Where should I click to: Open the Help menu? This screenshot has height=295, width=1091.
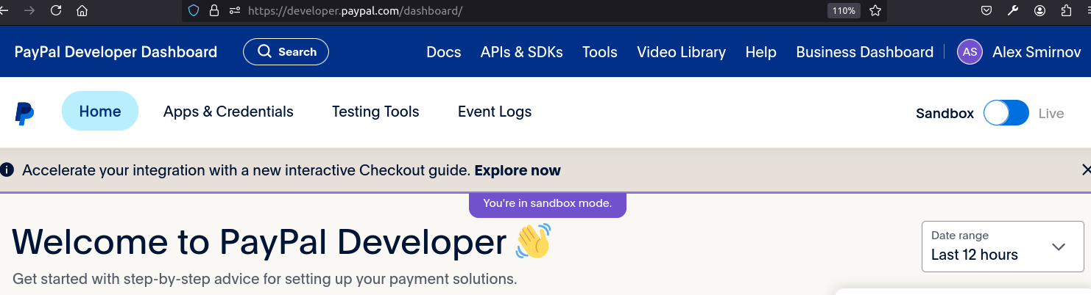760,52
